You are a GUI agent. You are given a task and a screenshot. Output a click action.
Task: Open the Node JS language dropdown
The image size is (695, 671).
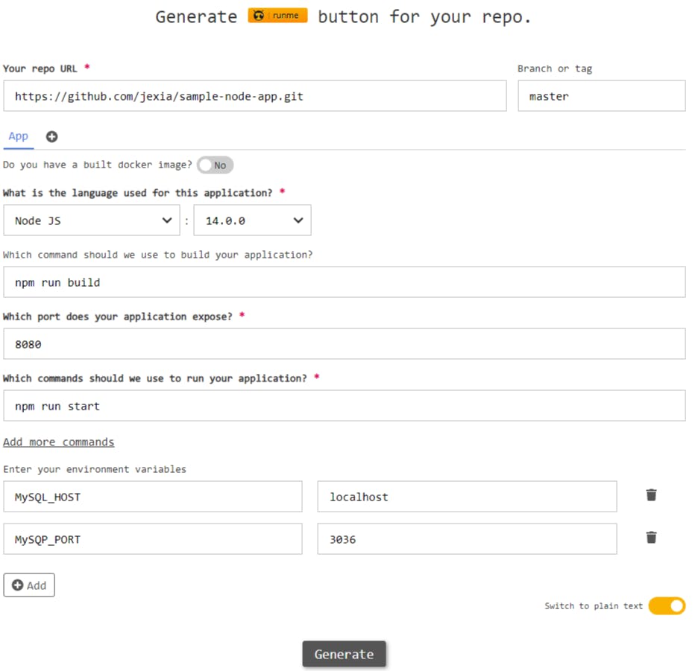point(92,220)
